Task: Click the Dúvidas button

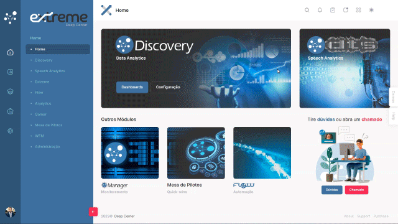Action: tap(331, 190)
